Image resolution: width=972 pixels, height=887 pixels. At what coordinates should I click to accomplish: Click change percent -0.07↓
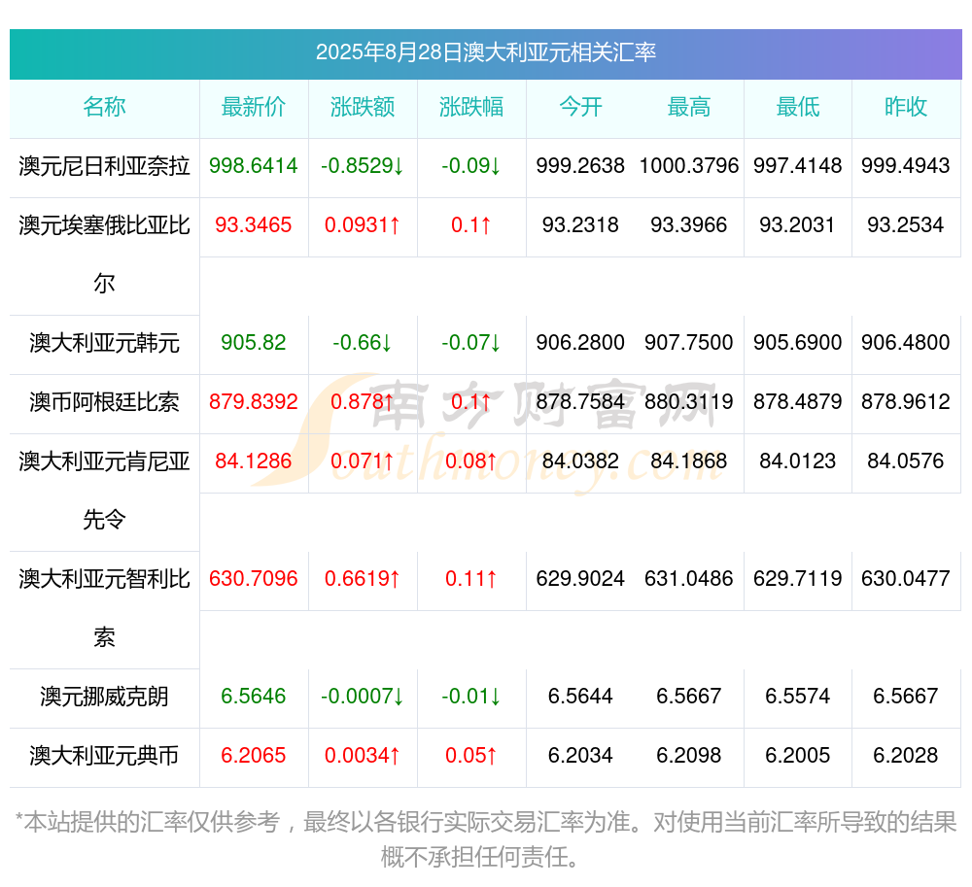tap(471, 343)
